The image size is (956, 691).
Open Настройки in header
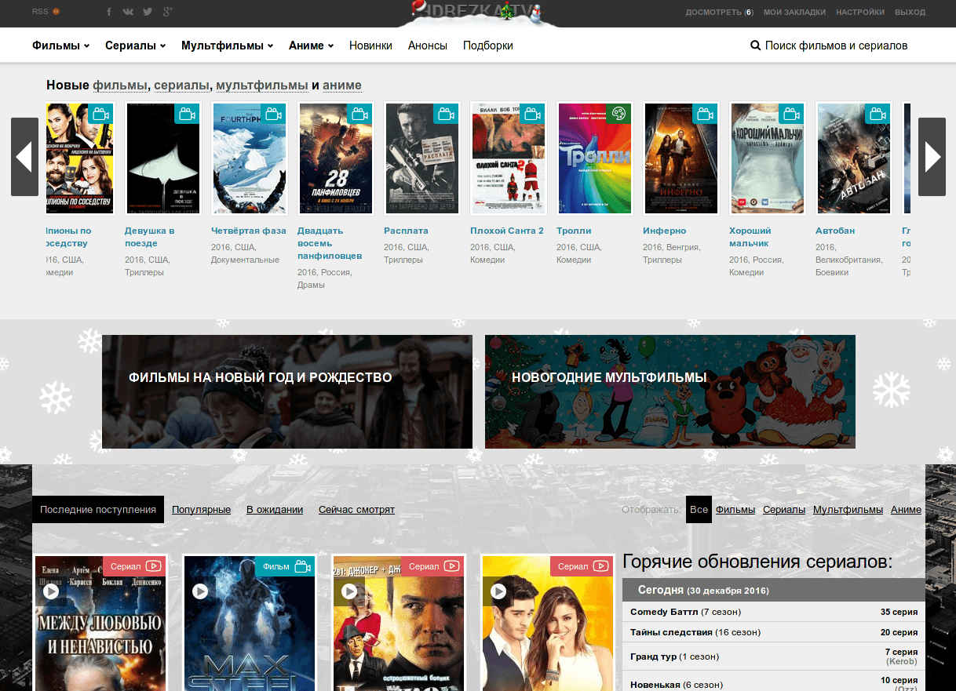coord(860,13)
